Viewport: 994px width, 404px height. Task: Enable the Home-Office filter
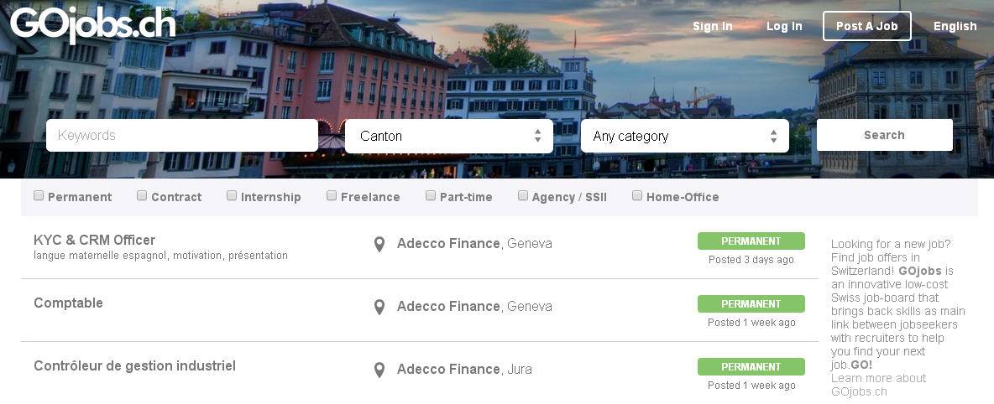click(x=637, y=195)
